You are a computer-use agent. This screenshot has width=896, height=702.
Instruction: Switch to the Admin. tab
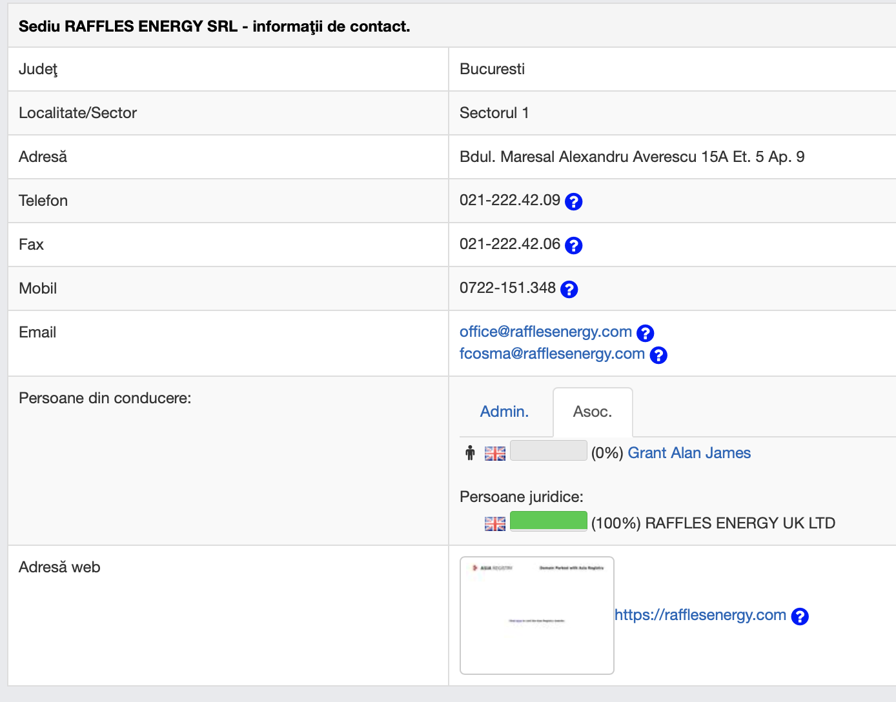point(504,412)
